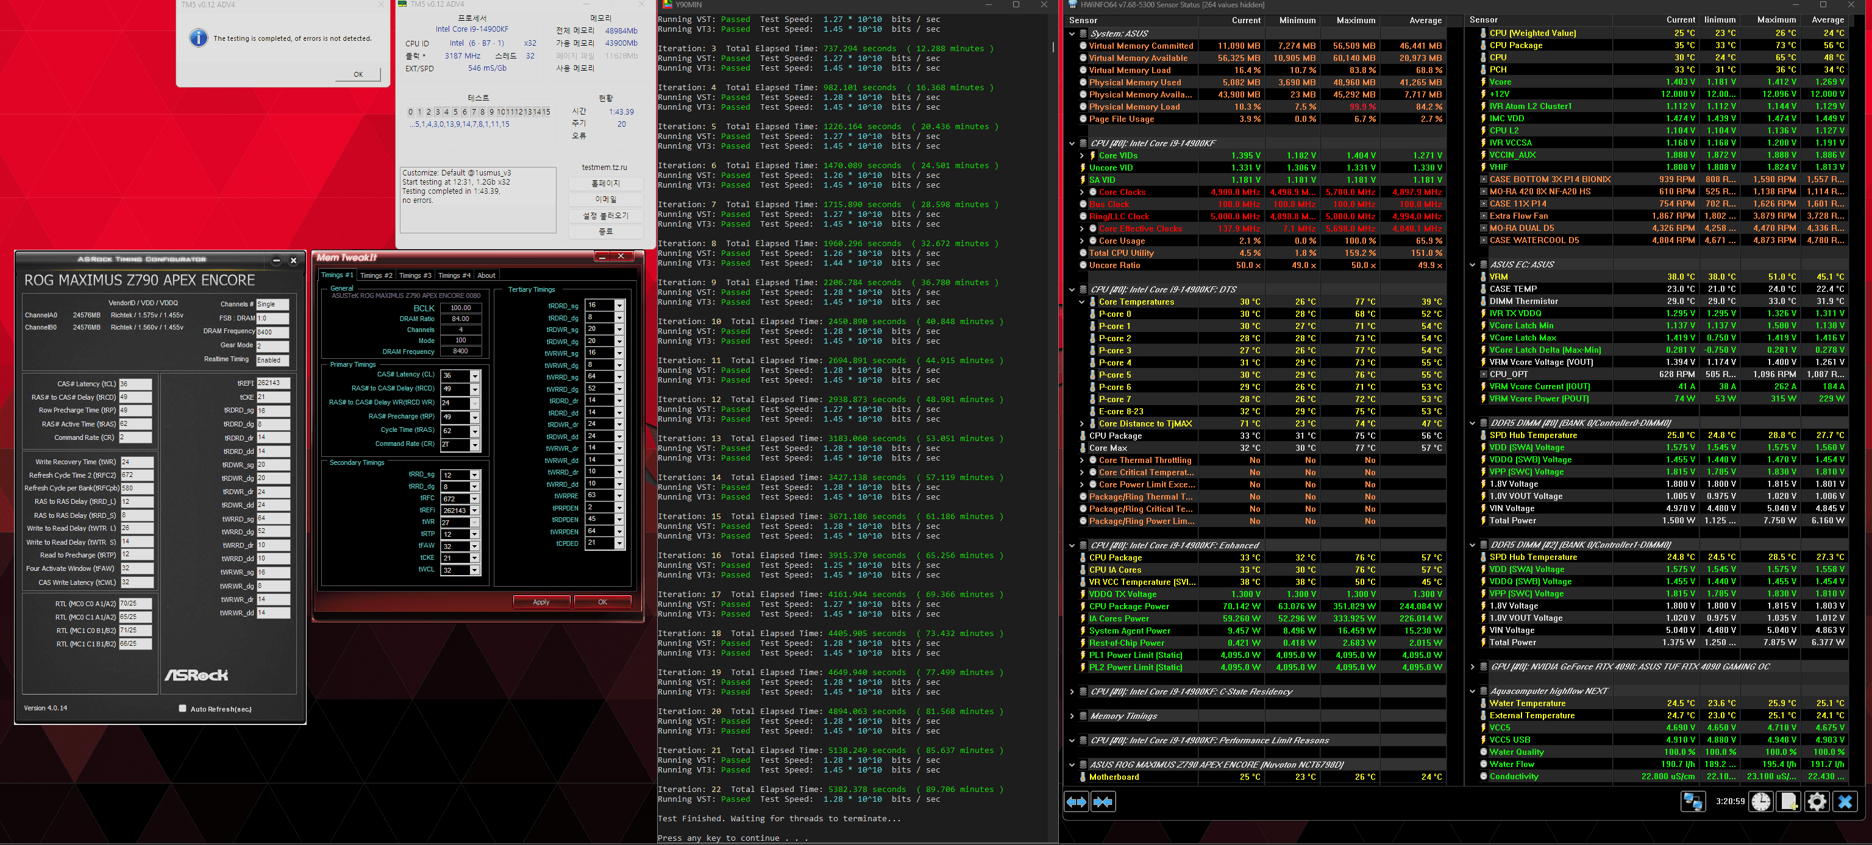Collapse Aquacomputer highflow NEXT group
Image resolution: width=1872 pixels, height=845 pixels.
click(x=1472, y=691)
